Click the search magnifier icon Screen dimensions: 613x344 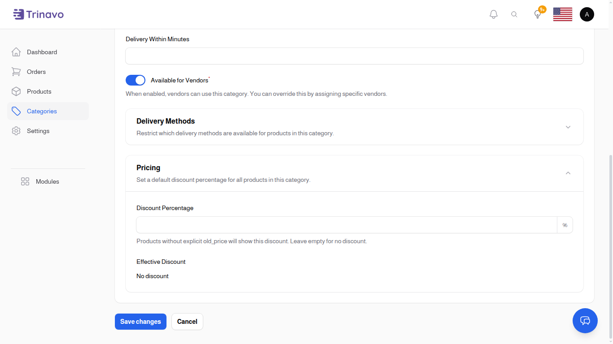(x=514, y=14)
